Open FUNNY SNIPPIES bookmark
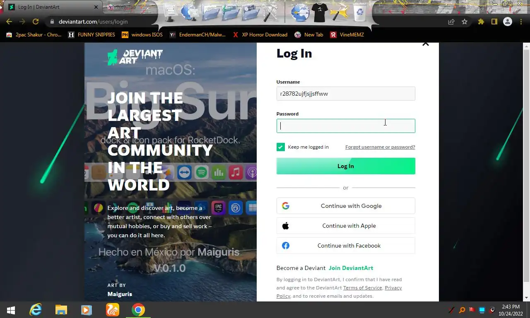 click(x=92, y=35)
